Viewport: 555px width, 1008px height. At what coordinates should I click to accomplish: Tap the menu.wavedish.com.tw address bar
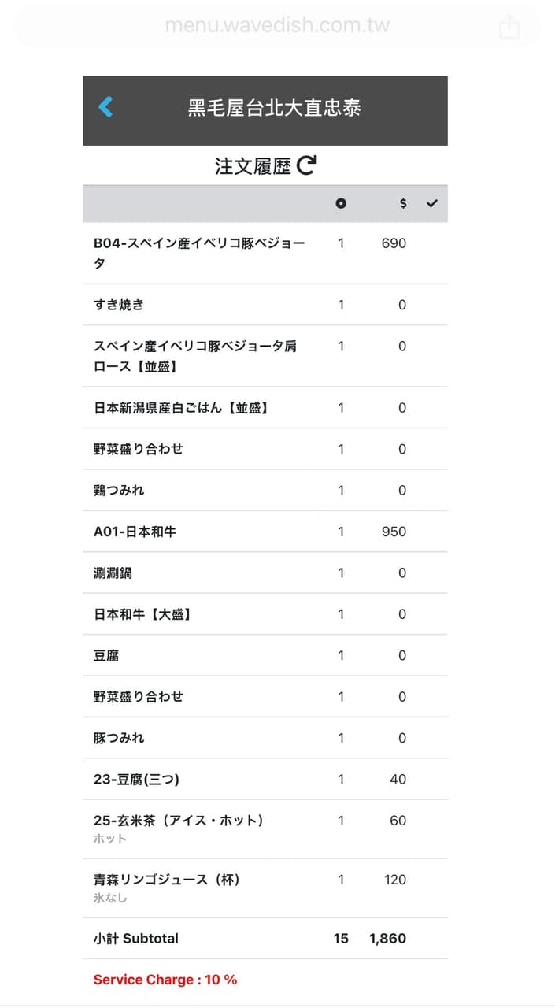[277, 26]
